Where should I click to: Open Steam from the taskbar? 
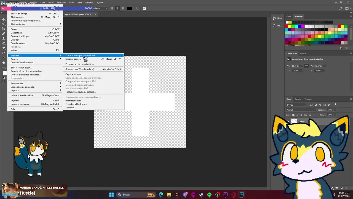(201, 195)
